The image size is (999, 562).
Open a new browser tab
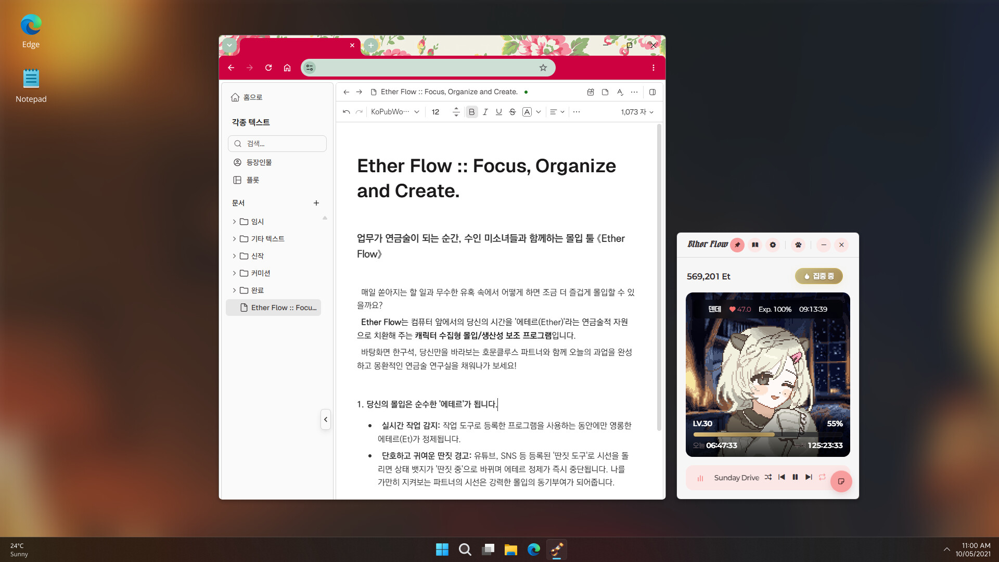[x=370, y=45]
